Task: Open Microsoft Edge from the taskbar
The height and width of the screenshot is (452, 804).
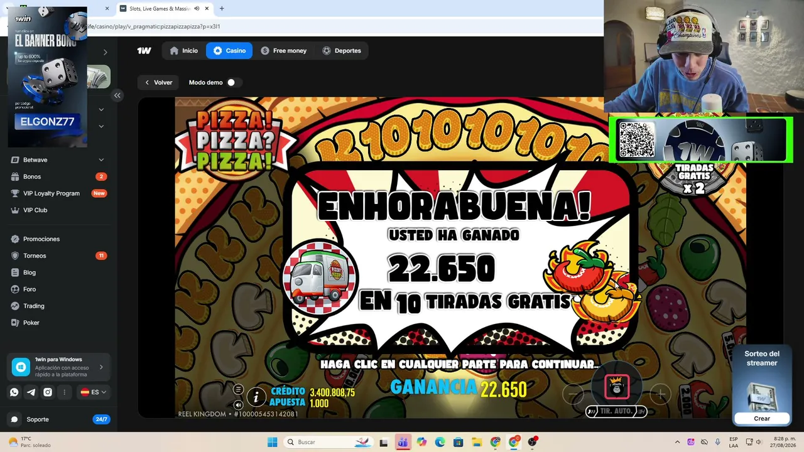Action: 440,442
